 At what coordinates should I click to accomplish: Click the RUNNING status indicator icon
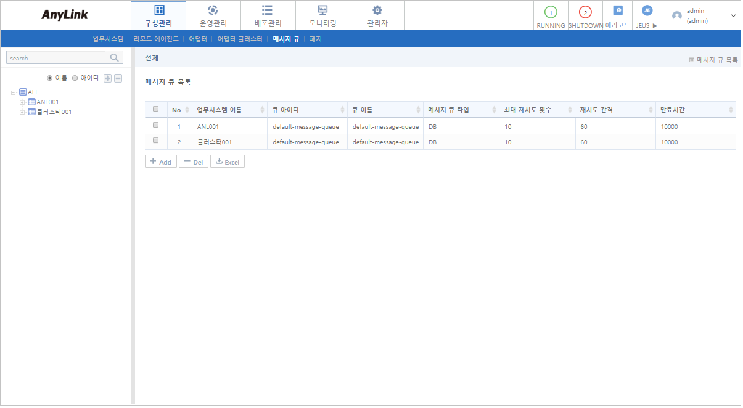coord(550,11)
